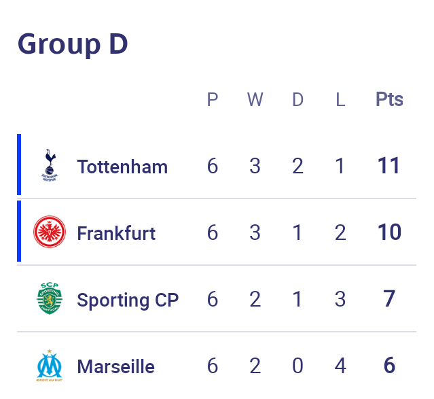434x399 pixels.
Task: Click Marseille's 6 points value
Action: 389,366
